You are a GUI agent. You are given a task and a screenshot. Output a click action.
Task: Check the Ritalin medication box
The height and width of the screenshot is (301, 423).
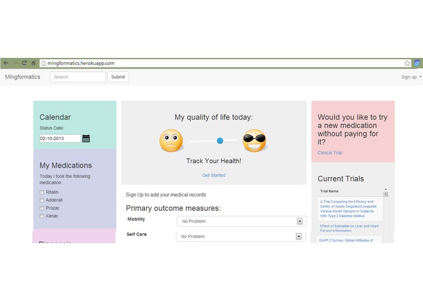coord(41,192)
